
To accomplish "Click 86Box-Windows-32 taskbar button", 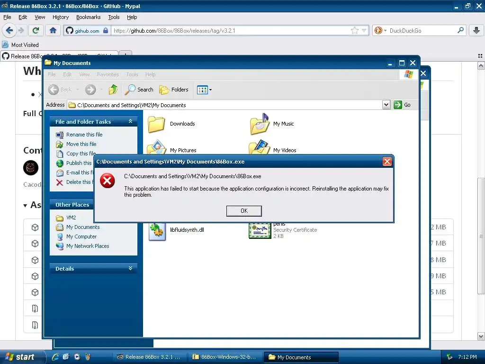I will [x=225, y=357].
